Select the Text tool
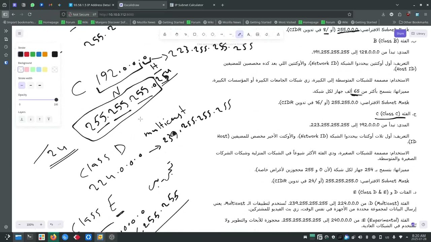The height and width of the screenshot is (242, 431). pyautogui.click(x=248, y=34)
